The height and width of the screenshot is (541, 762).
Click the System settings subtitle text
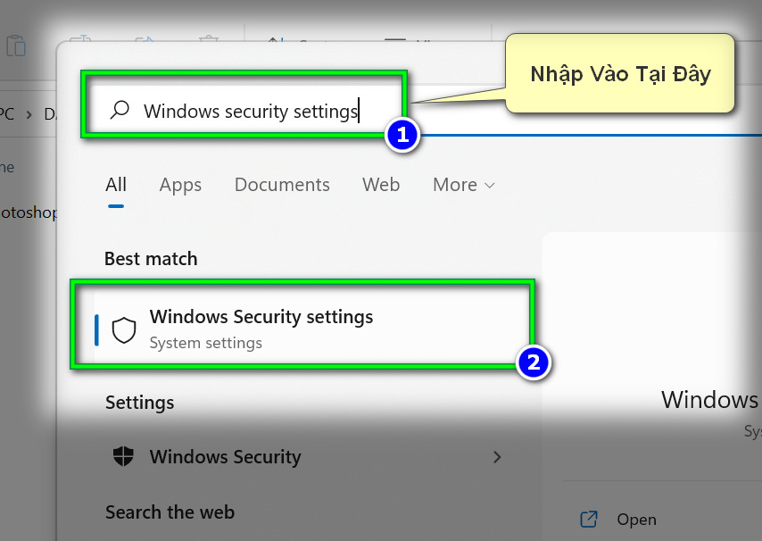205,343
